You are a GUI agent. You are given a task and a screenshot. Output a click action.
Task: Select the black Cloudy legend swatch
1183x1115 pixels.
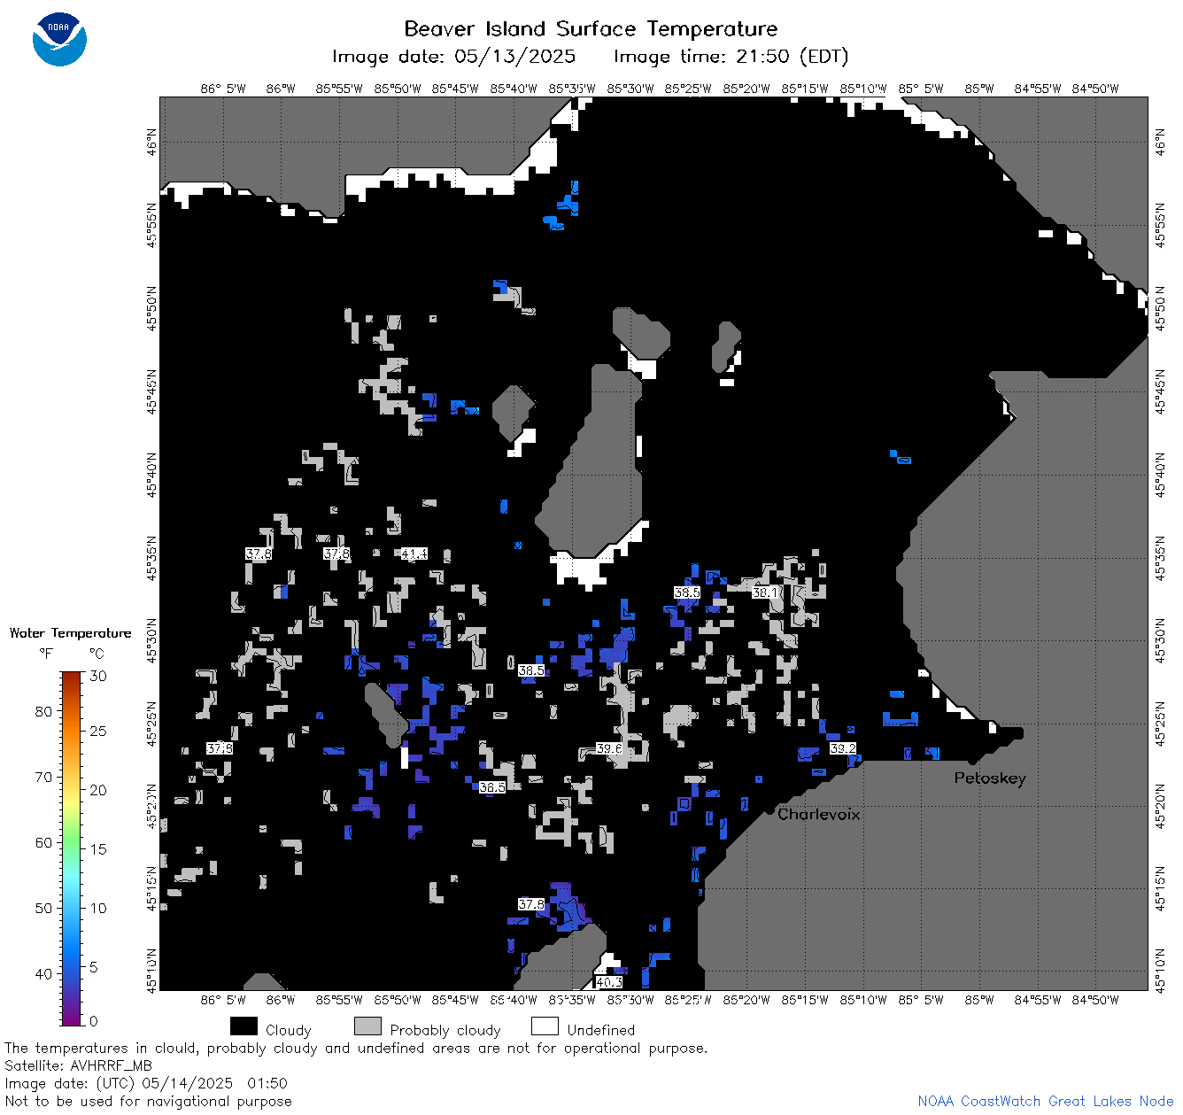244,1026
